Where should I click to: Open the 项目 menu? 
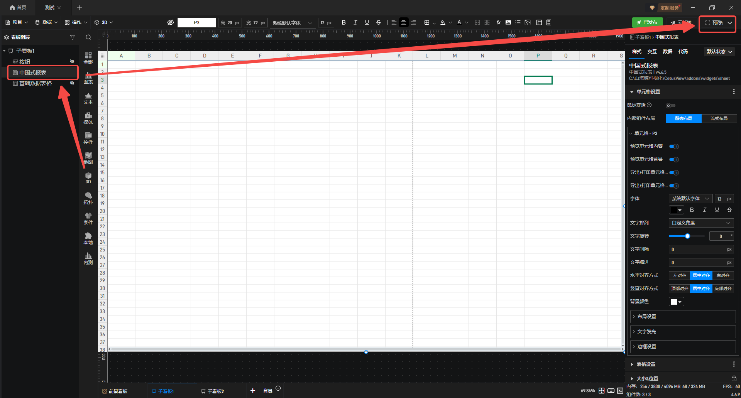click(x=17, y=22)
